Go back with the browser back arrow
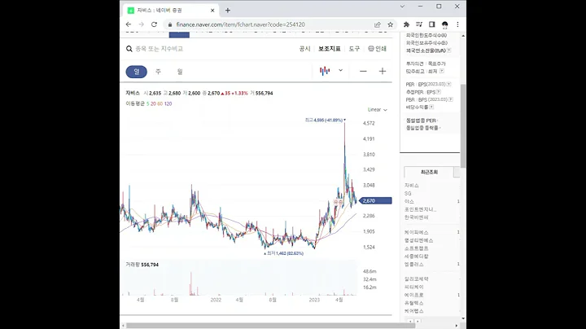 click(129, 24)
